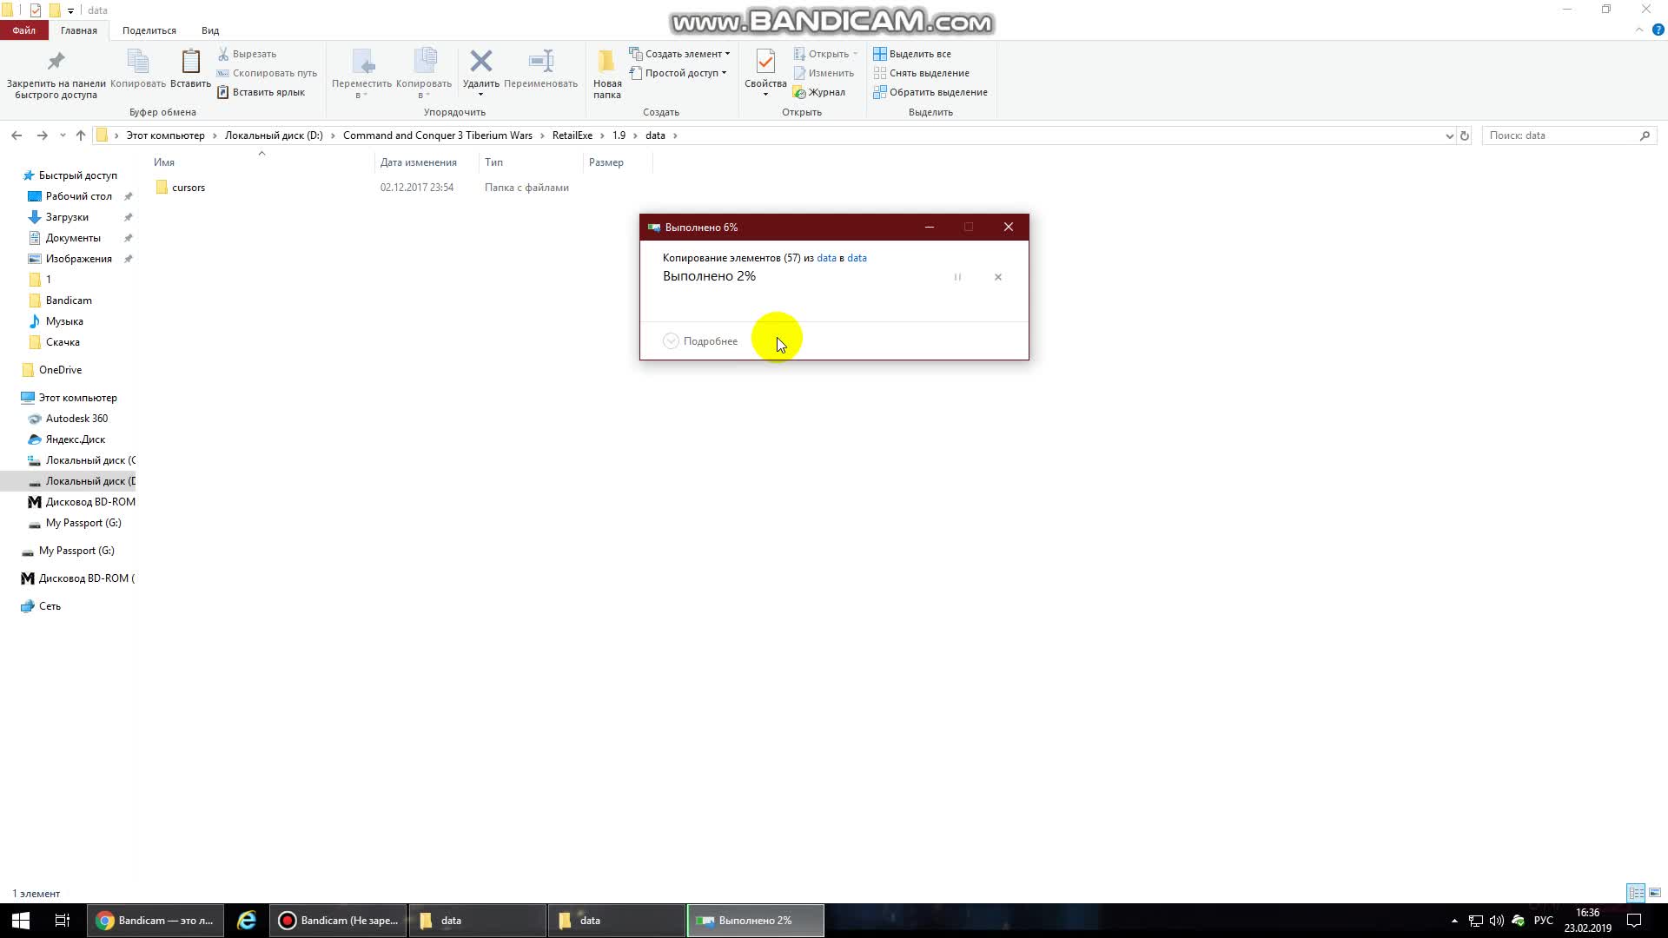Open the Поделиться ribbon tab

click(x=149, y=30)
